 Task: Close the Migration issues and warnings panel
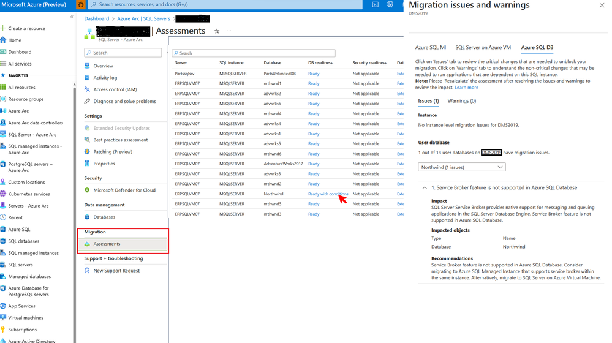point(602,5)
